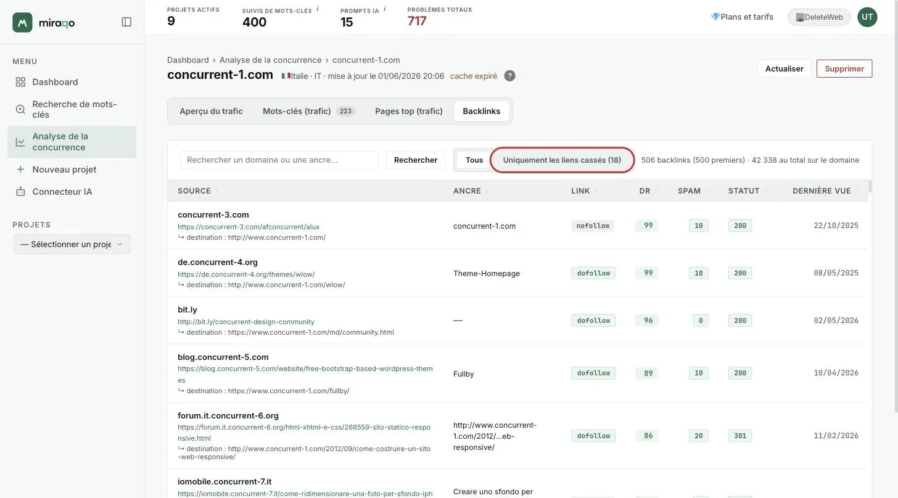Click the Actualiser button

pyautogui.click(x=785, y=68)
